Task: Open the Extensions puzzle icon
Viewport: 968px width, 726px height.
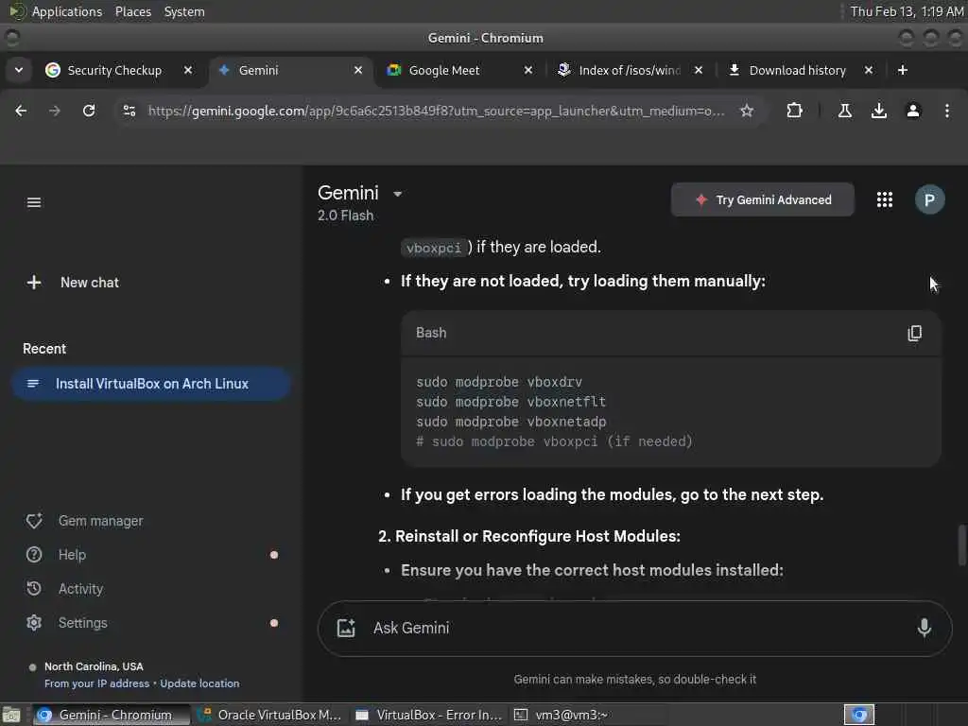Action: coord(794,111)
